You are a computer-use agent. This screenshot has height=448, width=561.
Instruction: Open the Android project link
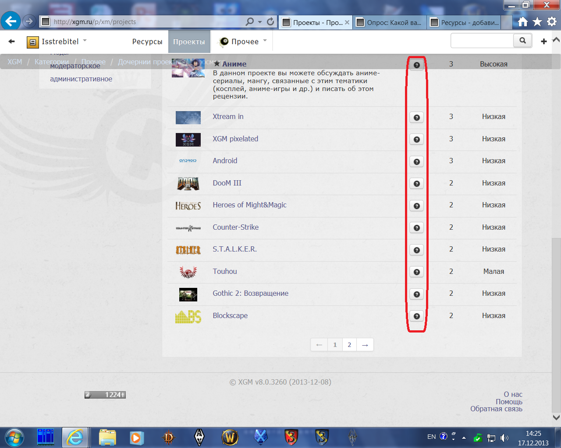pos(225,161)
